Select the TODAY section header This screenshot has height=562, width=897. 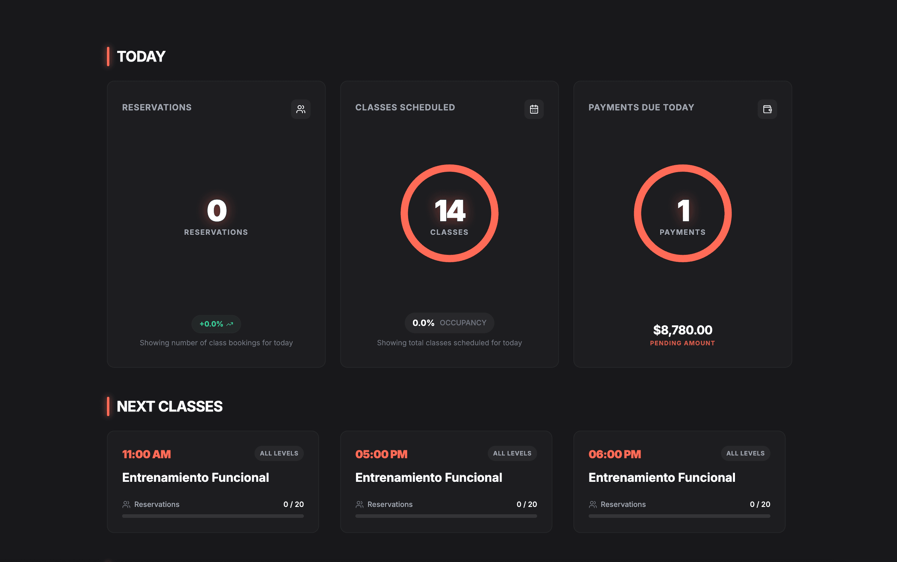141,57
